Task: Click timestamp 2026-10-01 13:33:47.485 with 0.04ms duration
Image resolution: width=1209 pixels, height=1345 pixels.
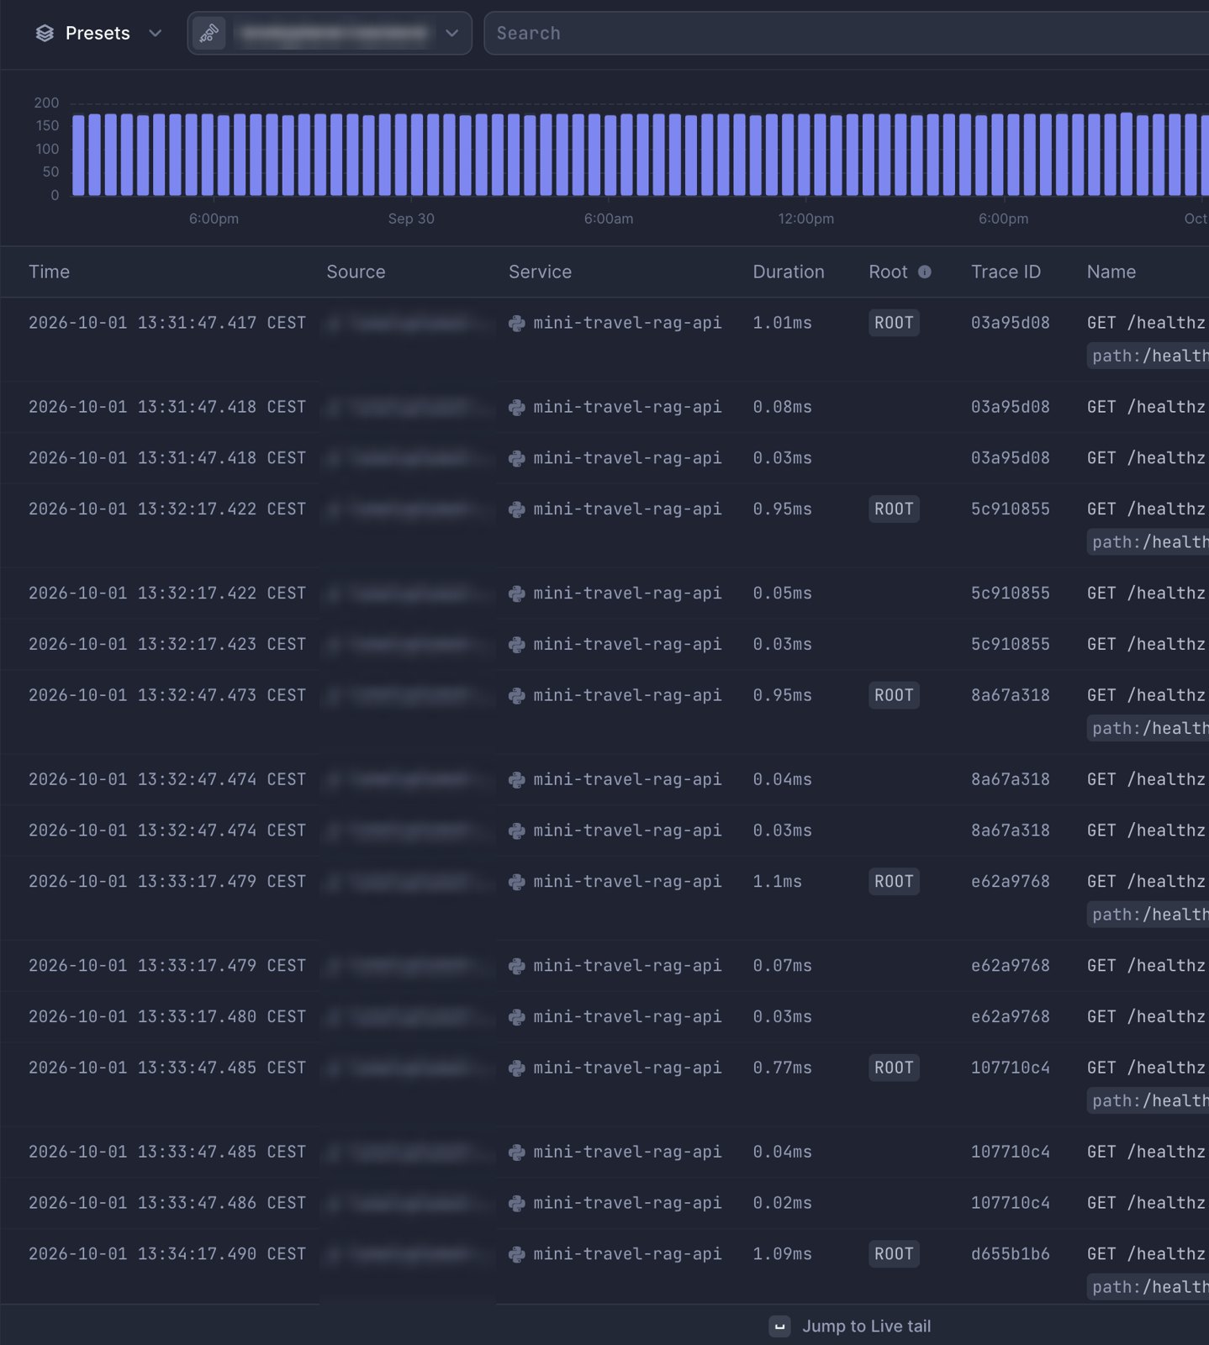Action: [x=167, y=1152]
